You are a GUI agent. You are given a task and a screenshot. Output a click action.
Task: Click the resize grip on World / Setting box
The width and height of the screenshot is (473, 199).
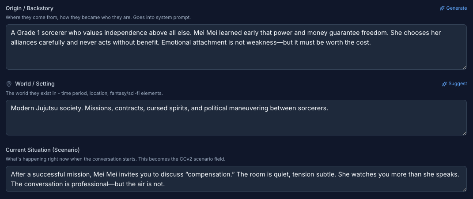[x=464, y=133]
